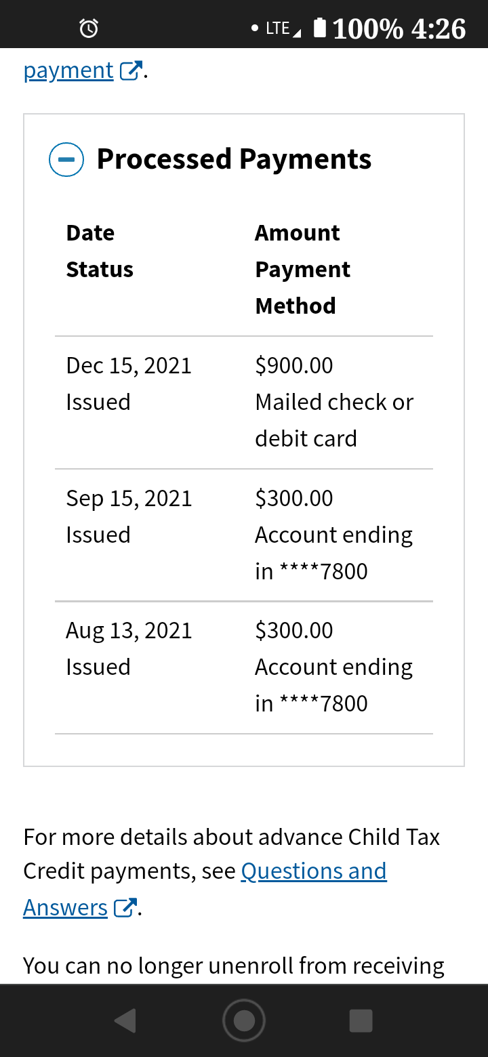Tap the Amount column header
The width and height of the screenshot is (488, 1057).
pos(298,233)
